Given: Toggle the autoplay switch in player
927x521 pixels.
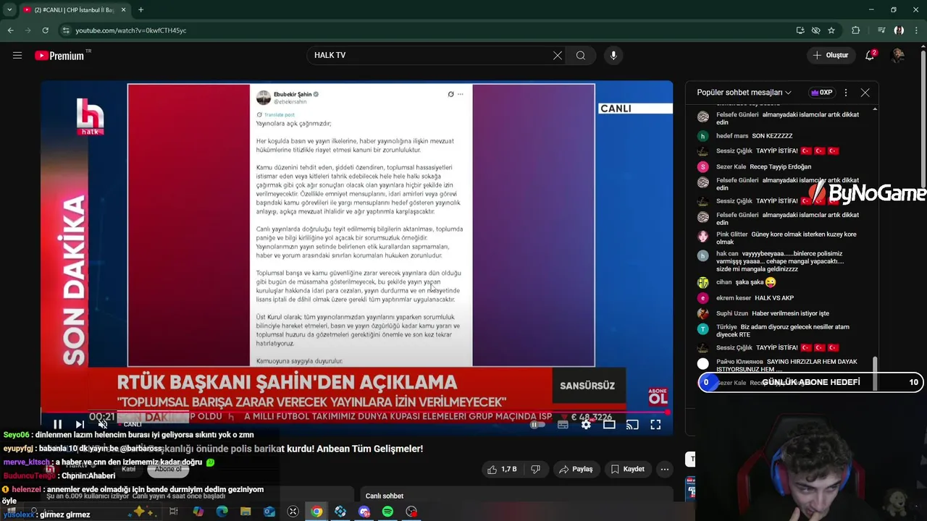Looking at the screenshot, I should 537,425.
